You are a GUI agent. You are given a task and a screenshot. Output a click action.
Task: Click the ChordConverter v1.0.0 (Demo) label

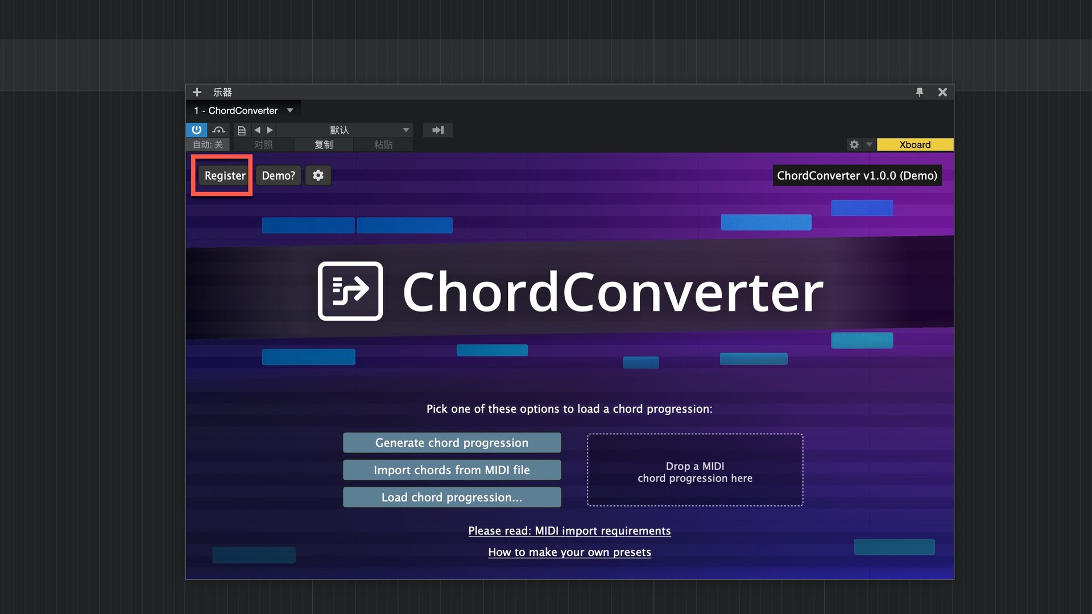tap(857, 176)
